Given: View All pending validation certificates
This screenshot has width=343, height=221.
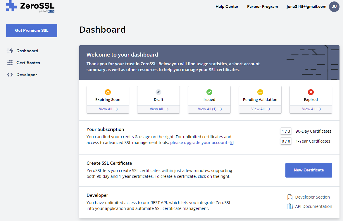Looking at the screenshot, I should [x=261, y=109].
